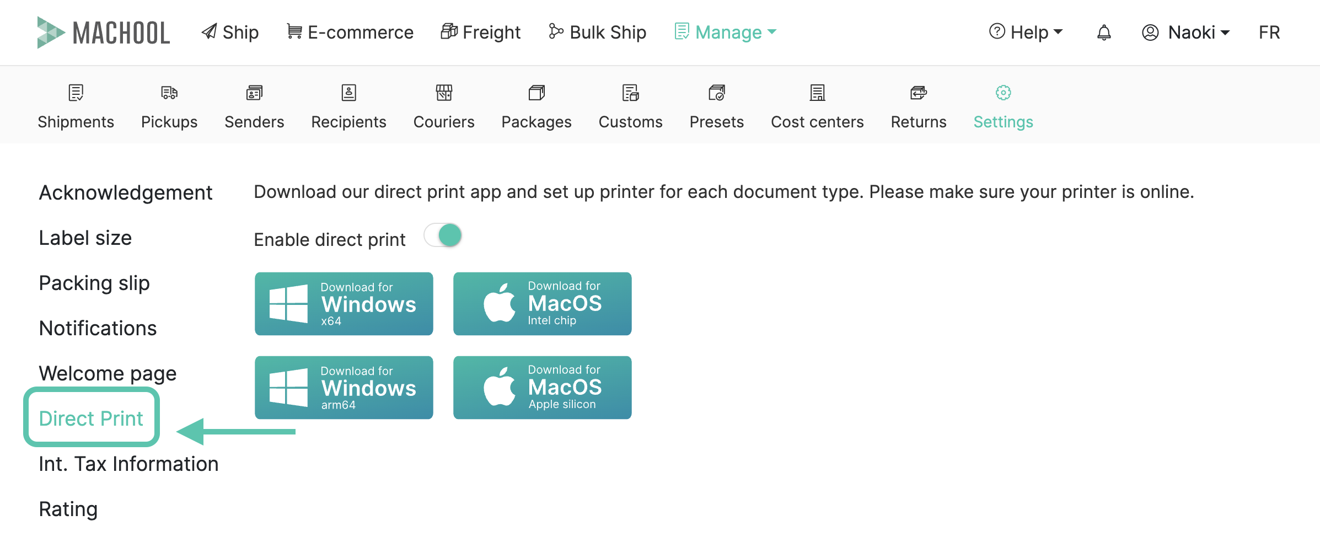Click the Recipients contact icon
Viewport: 1320px width, 558px height.
pyautogui.click(x=349, y=93)
